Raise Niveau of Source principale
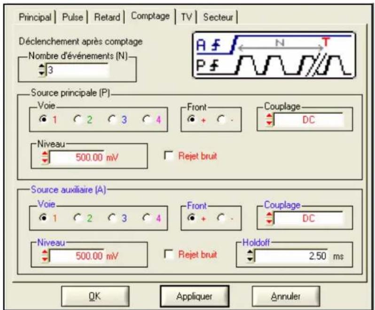The image size is (375, 310). coord(45,154)
